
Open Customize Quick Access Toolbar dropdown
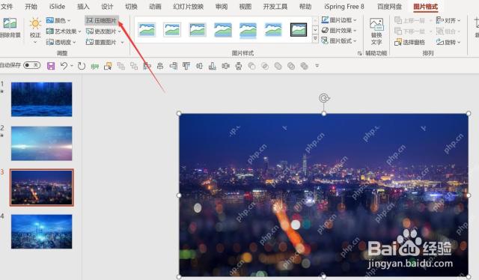tap(317, 66)
